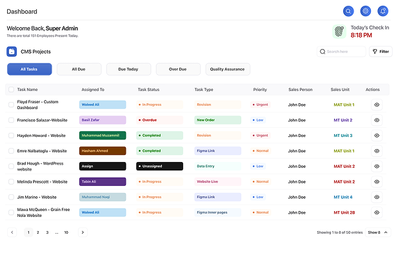Screen dimensions: 398x264
Task: Click the CMS Projects folder icon
Action: tap(12, 52)
